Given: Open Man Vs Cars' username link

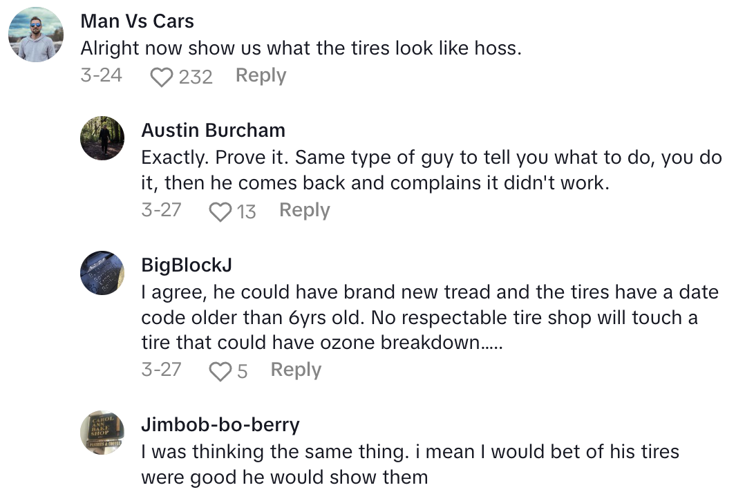Looking at the screenshot, I should pos(136,21).
